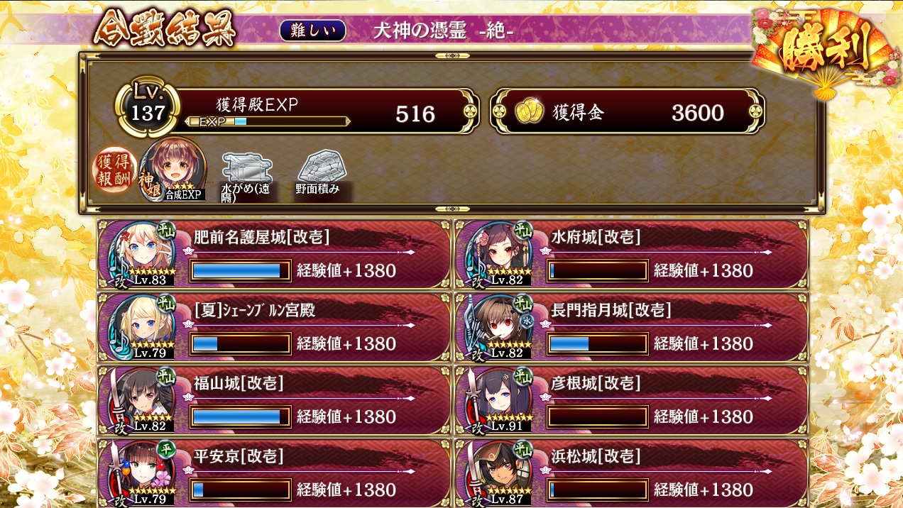Click the 勝利 victory fan emblem
The width and height of the screenshot is (903, 508).
click(x=823, y=50)
